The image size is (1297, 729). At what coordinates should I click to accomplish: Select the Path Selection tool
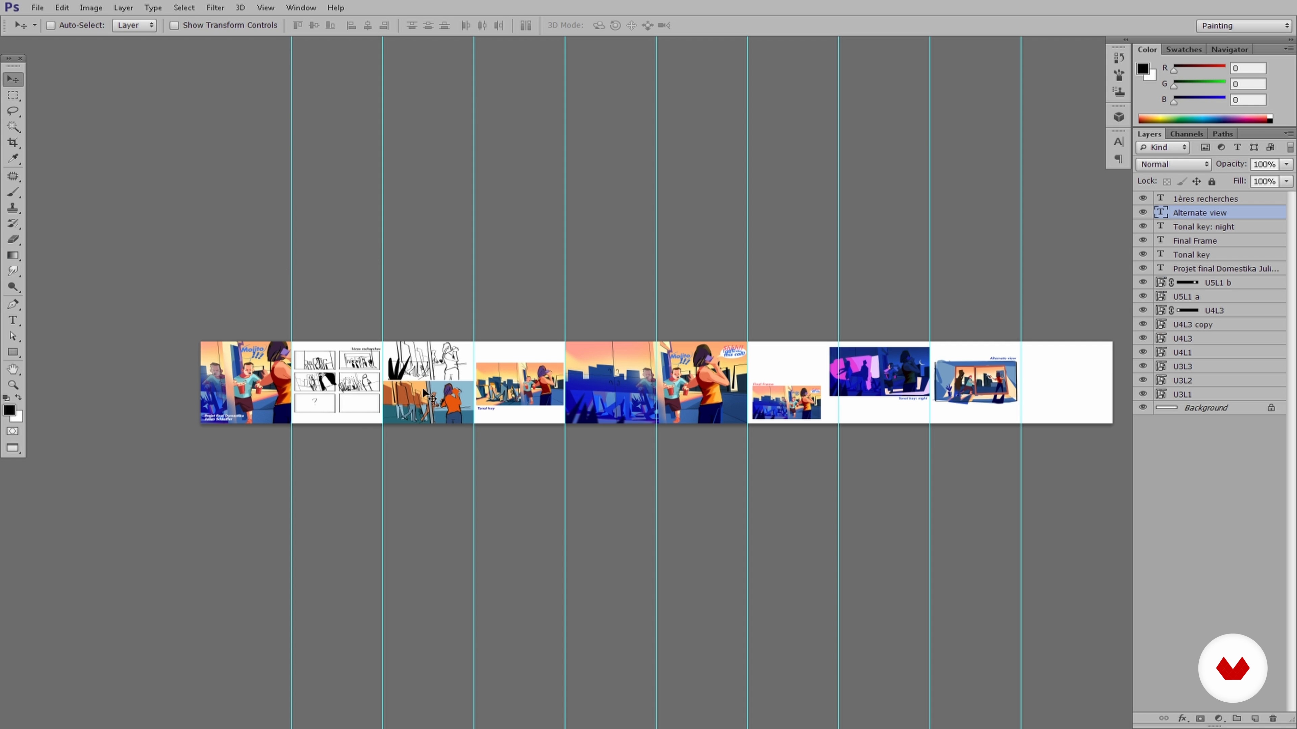tap(13, 336)
